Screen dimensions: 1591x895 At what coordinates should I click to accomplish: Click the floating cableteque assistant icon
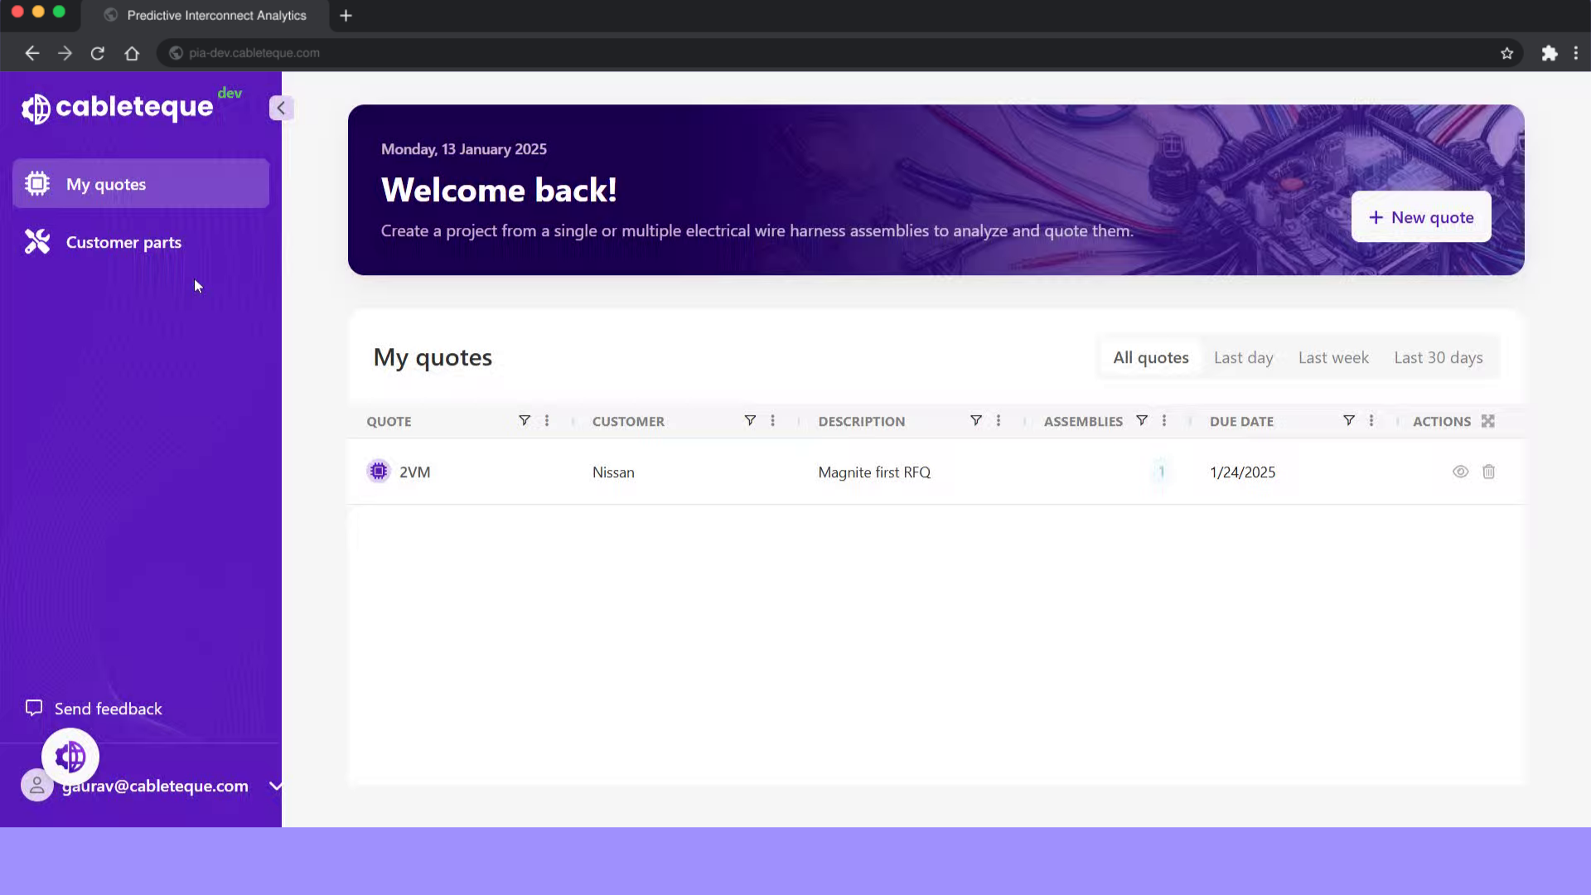[x=70, y=756]
